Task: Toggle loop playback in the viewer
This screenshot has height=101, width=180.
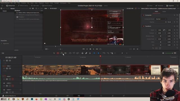Action: point(100,49)
